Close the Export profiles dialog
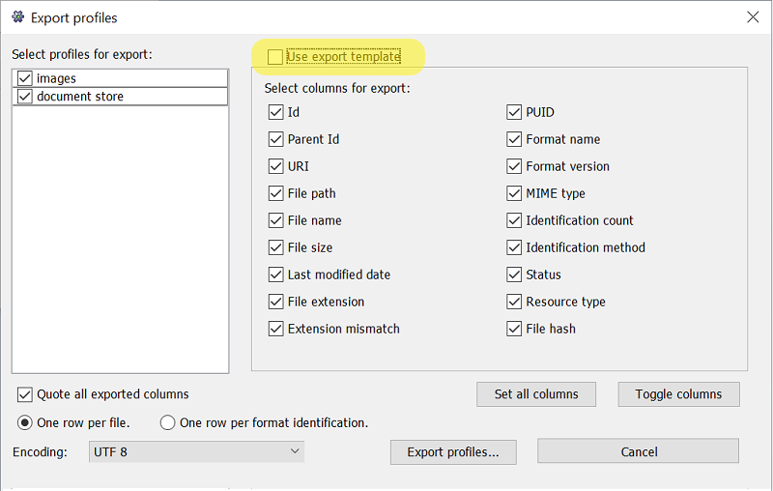The width and height of the screenshot is (773, 491). click(x=753, y=17)
